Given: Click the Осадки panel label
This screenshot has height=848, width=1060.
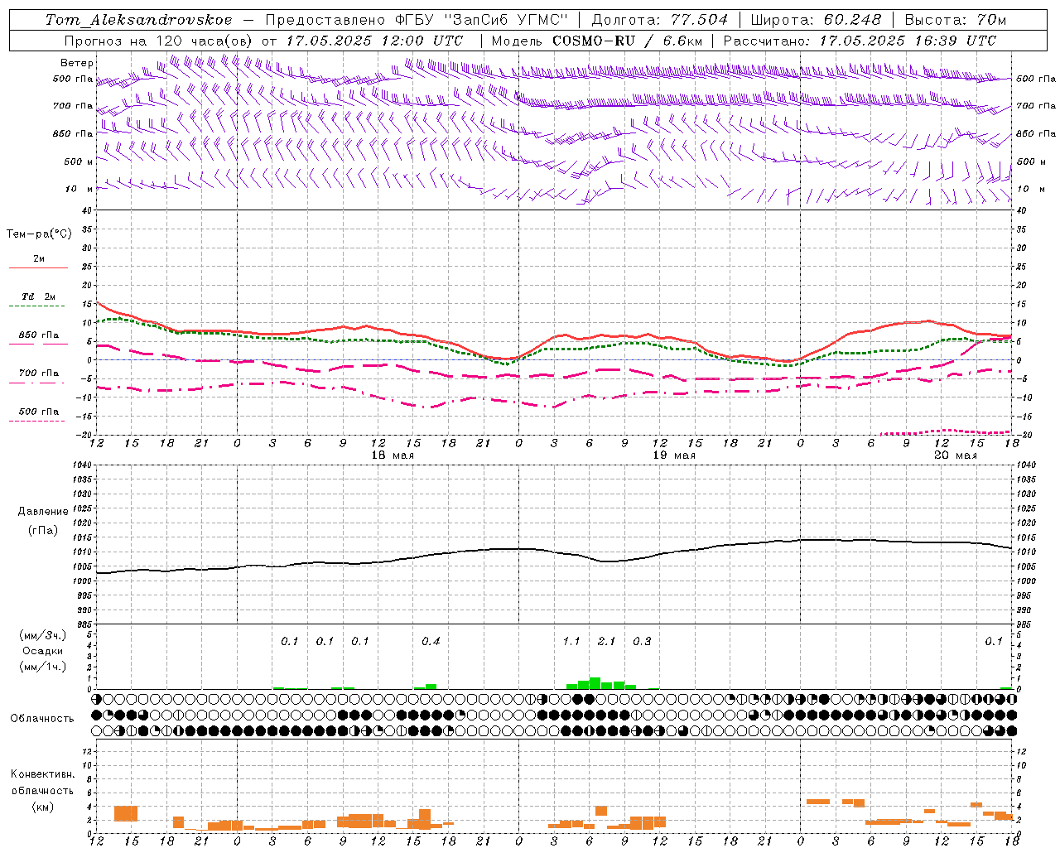Looking at the screenshot, I should click(x=42, y=651).
